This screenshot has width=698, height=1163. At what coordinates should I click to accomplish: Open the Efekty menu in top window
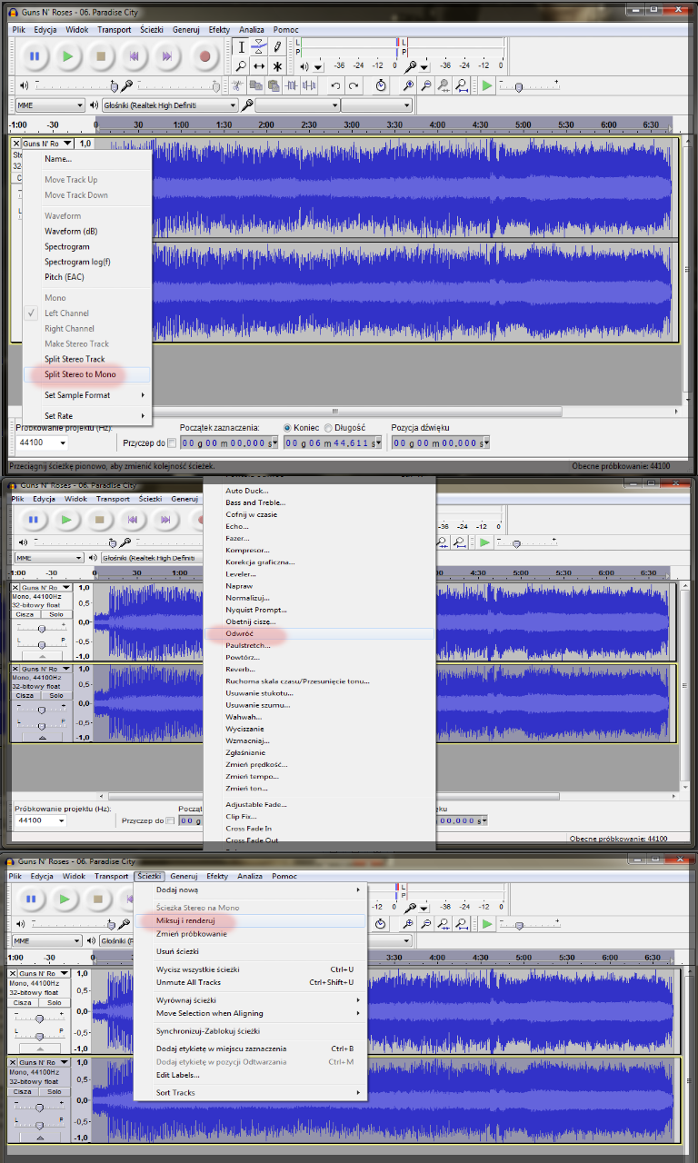point(219,29)
